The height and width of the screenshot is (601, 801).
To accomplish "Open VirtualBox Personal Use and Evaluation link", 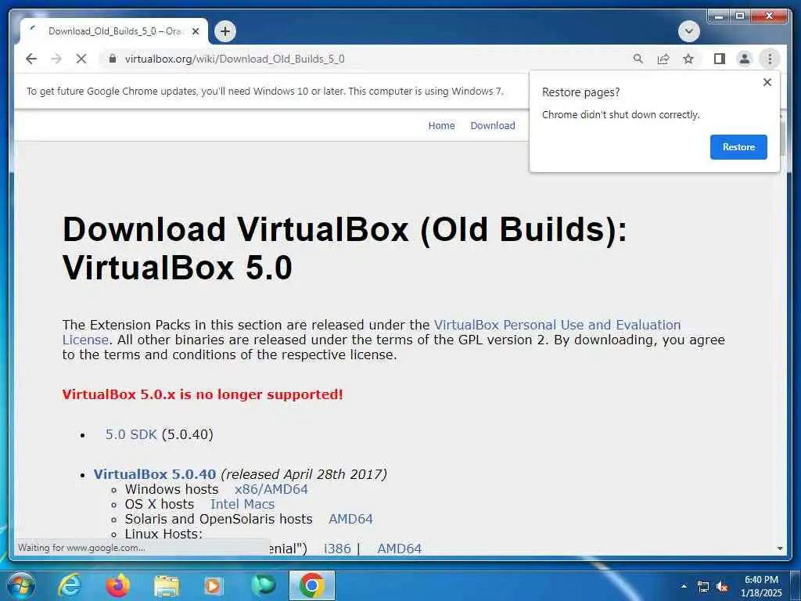I will (x=557, y=325).
